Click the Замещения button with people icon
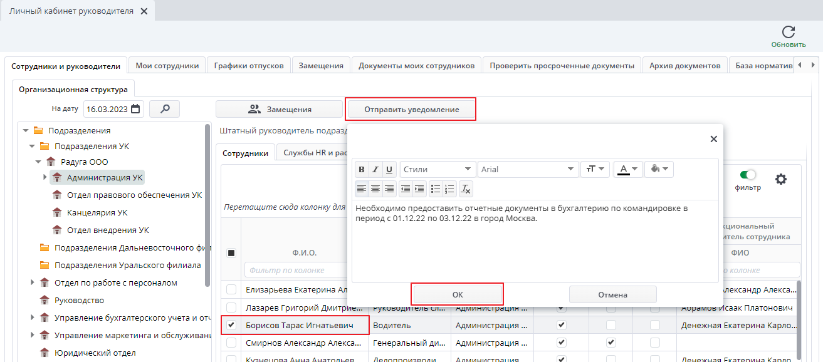Image resolution: width=823 pixels, height=362 pixels. [280, 109]
